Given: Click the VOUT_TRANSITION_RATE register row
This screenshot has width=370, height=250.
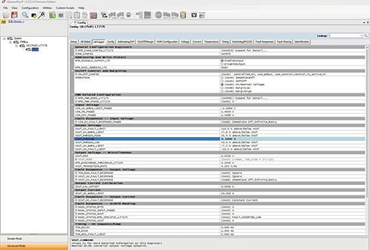Looking at the screenshot, I should pos(220,166).
